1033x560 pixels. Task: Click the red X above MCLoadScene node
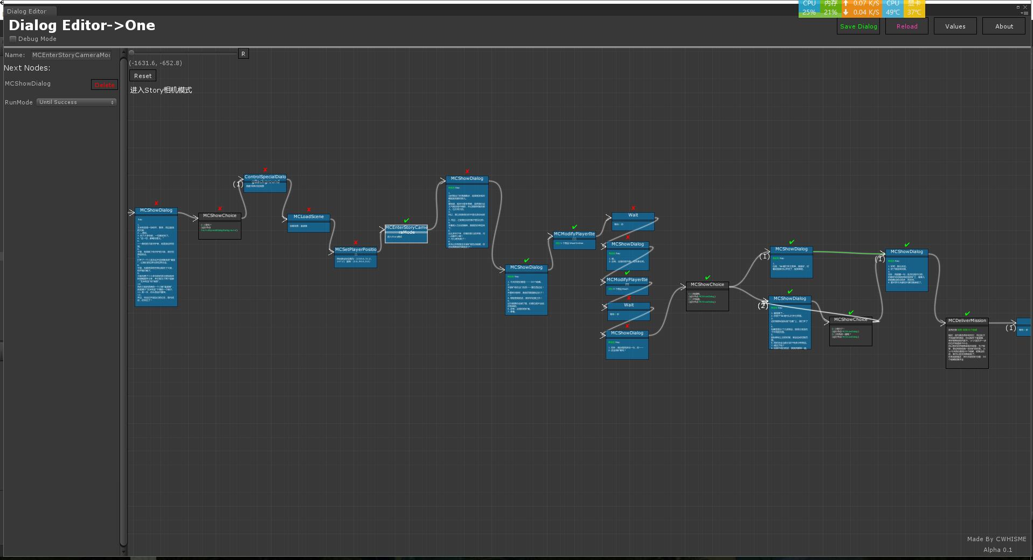pyautogui.click(x=309, y=209)
